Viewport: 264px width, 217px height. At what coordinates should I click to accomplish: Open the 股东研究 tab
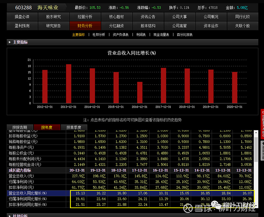point(53,17)
